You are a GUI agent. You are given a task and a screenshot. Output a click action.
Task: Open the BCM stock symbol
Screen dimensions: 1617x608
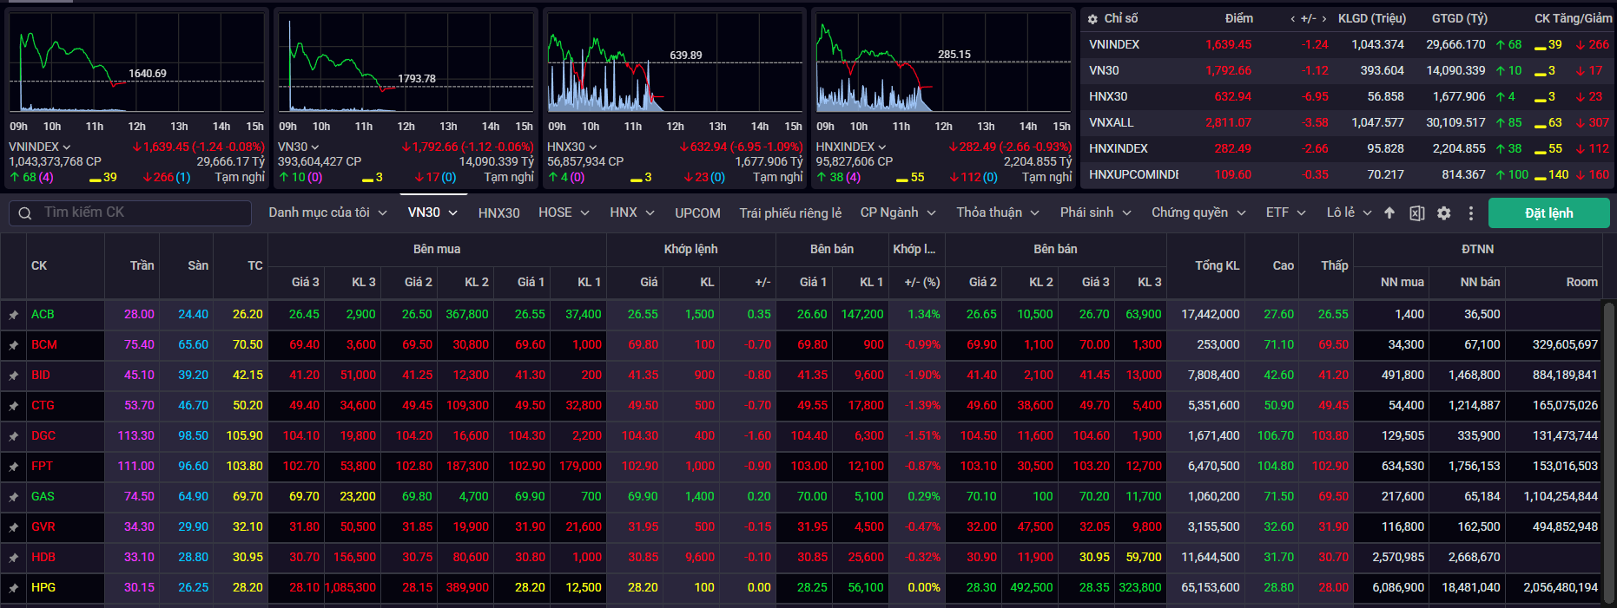pyautogui.click(x=44, y=345)
